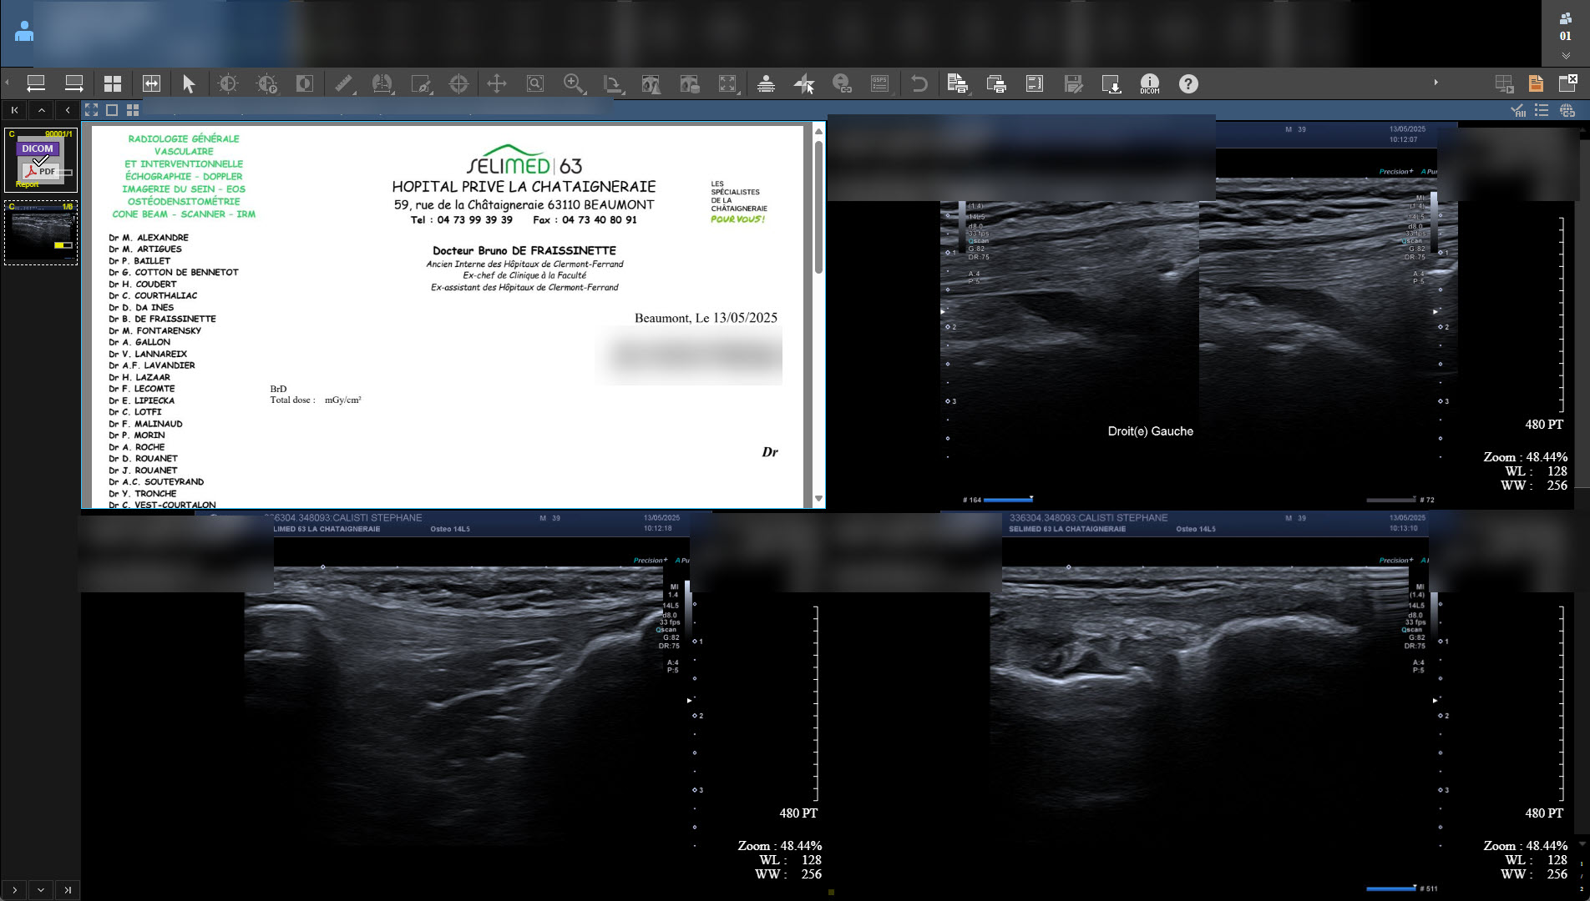The width and height of the screenshot is (1590, 901).
Task: Open the DICOM info viewer
Action: click(1150, 84)
